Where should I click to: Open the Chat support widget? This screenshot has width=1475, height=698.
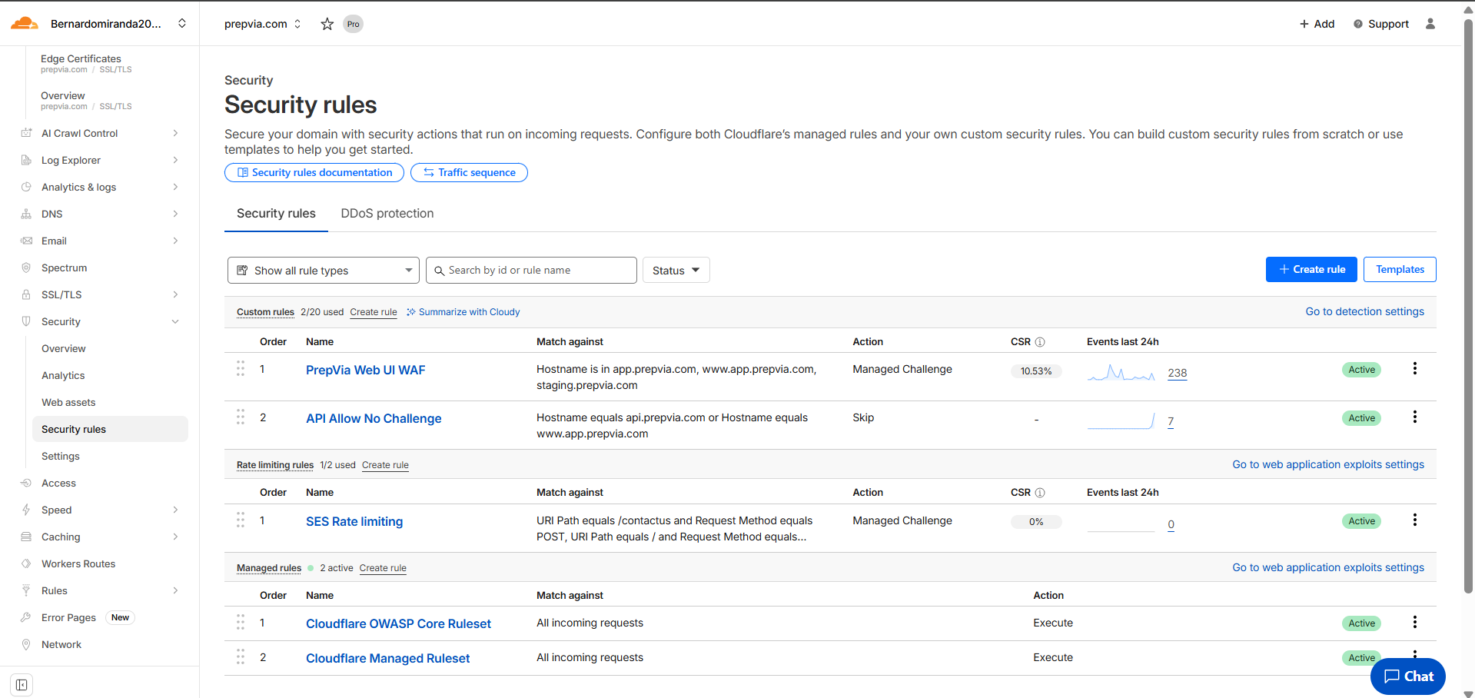pyautogui.click(x=1408, y=676)
